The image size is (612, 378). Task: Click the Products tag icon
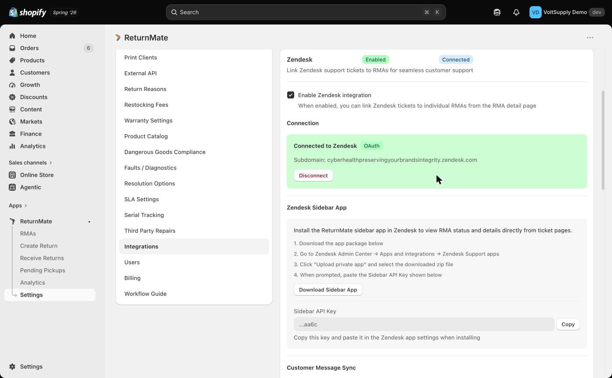click(12, 60)
